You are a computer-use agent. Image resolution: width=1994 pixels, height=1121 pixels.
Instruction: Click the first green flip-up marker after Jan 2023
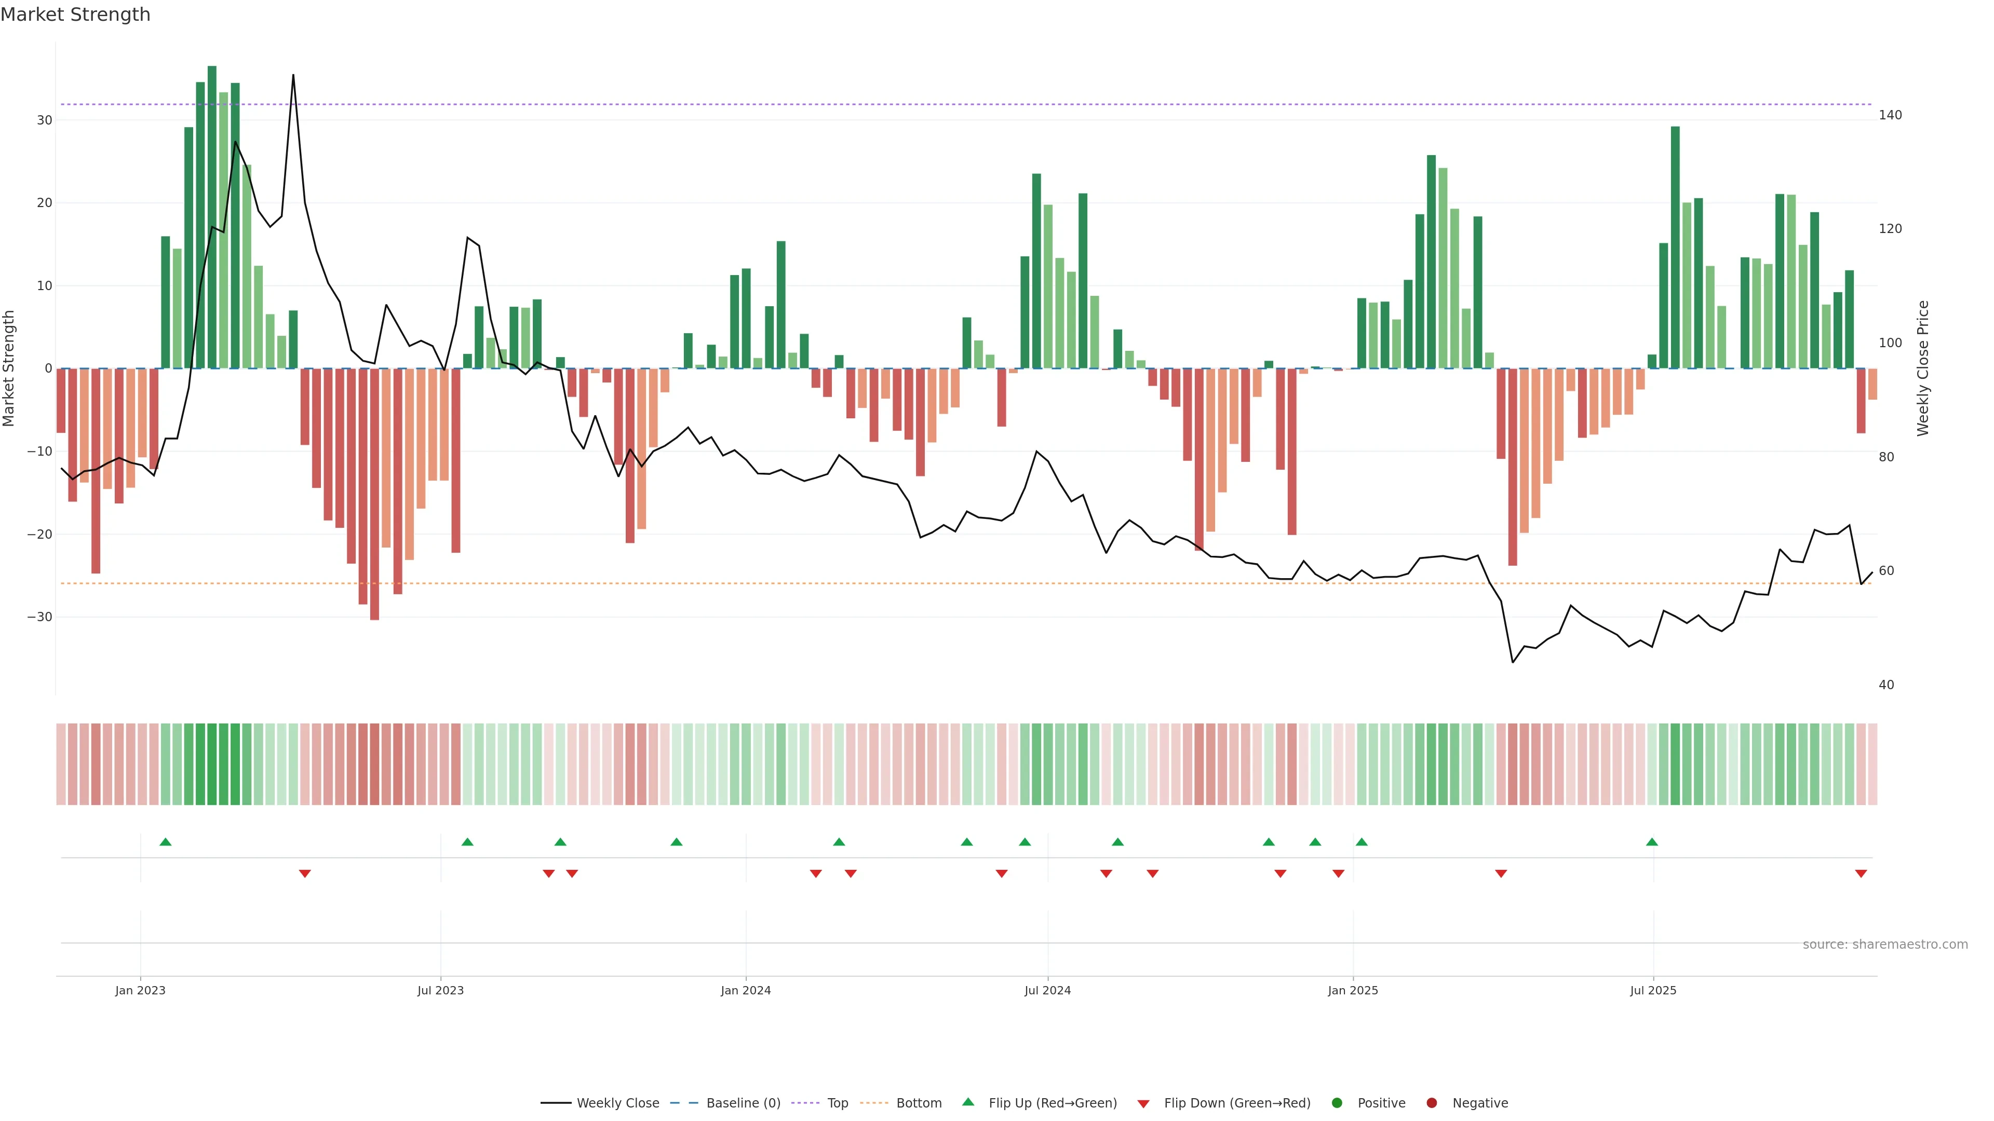pyautogui.click(x=165, y=842)
